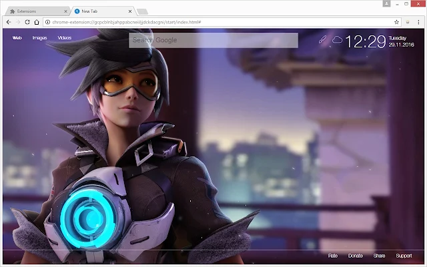Screen dimensions: 427x267
Task: Click the Chrome profile user icon
Action: pos(386,3)
